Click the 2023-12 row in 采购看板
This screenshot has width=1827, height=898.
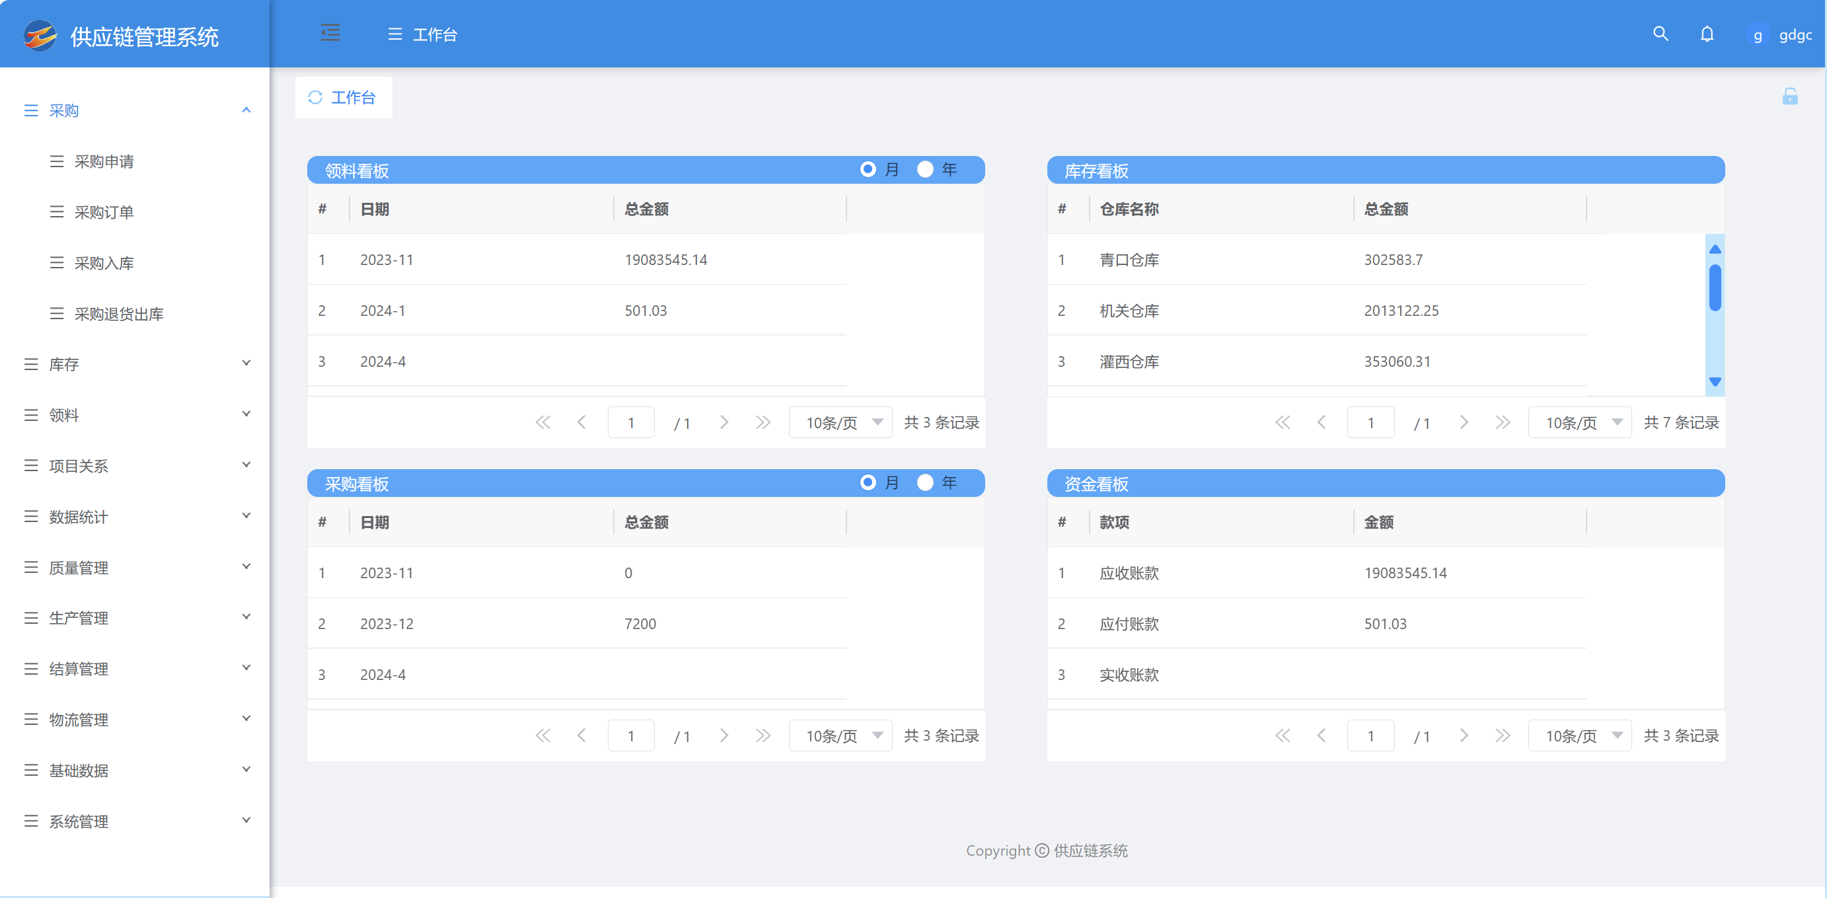tap(577, 624)
